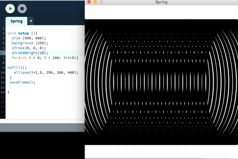Click the for loop statement line

click(45, 58)
